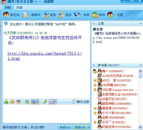Click the 发送(S) send button
The width and height of the screenshot is (143, 130).
click(80, 127)
